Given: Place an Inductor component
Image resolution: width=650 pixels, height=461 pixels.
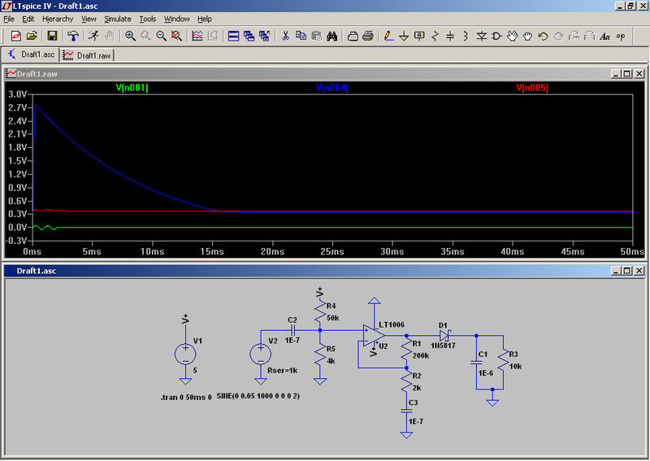Looking at the screenshot, I should (466, 36).
